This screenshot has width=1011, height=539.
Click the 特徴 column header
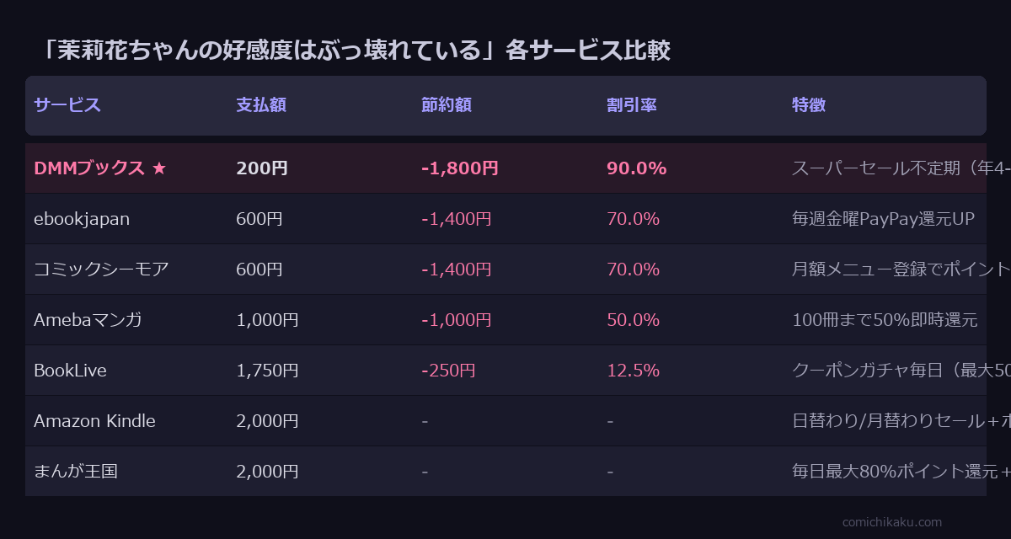(809, 105)
